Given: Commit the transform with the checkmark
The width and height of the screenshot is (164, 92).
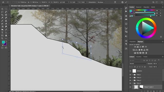Looking at the screenshot, I should point(126,2).
